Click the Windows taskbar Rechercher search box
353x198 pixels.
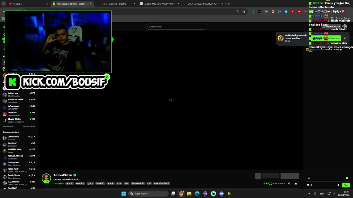coord(149,194)
